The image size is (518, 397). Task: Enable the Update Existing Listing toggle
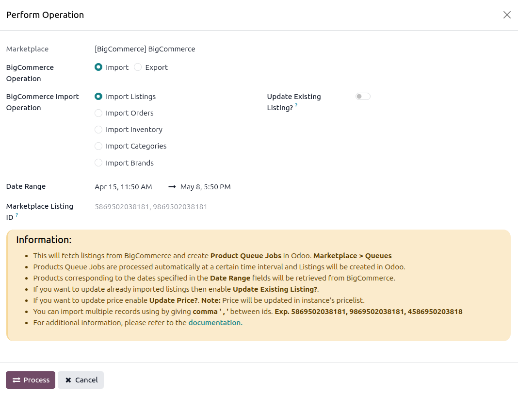[x=363, y=96]
